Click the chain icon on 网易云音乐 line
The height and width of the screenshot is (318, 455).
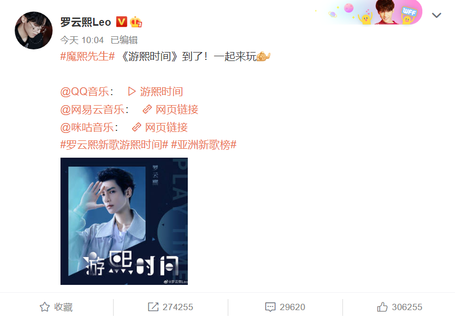coord(147,109)
